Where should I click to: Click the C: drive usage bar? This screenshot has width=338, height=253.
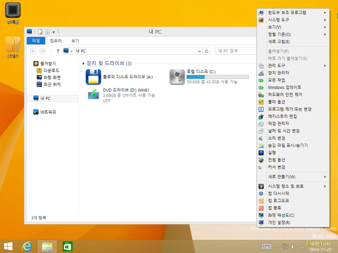218,77
